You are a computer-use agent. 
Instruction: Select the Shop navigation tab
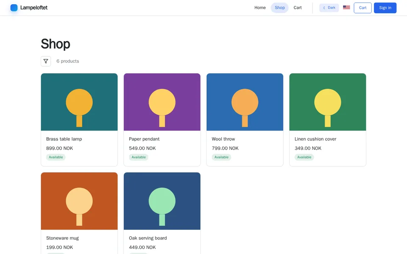[279, 8]
